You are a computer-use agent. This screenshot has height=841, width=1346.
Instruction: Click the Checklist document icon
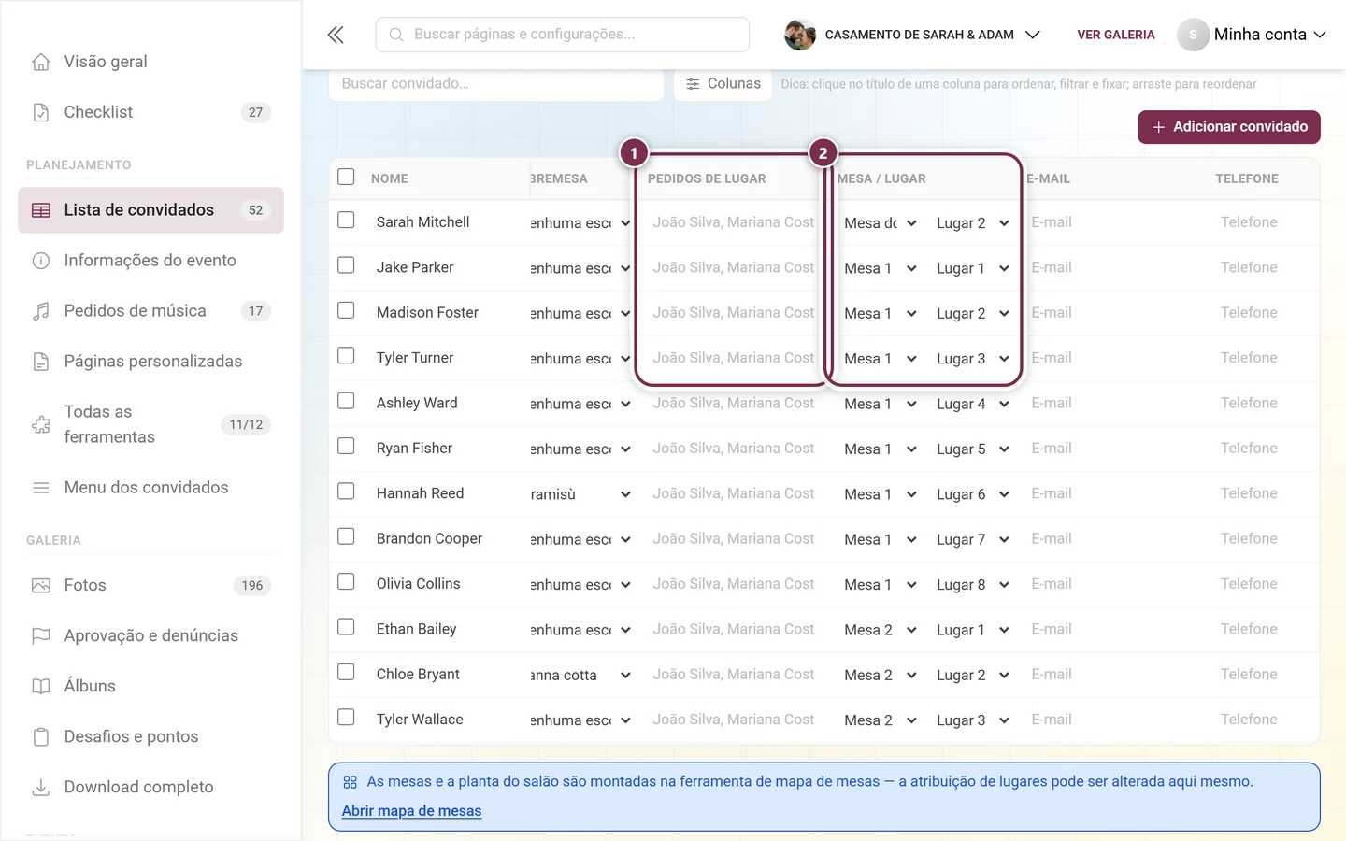point(41,112)
